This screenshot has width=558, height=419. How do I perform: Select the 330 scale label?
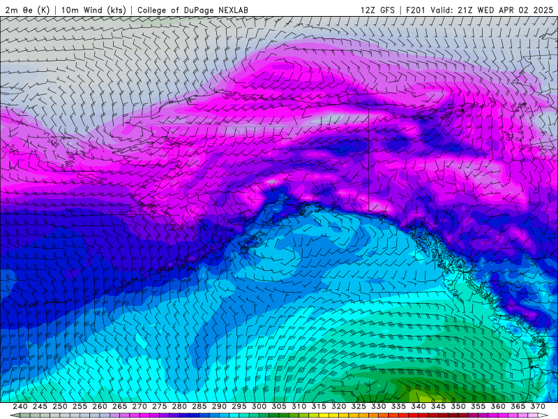(379, 406)
